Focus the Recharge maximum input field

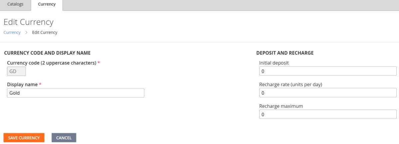328,115
